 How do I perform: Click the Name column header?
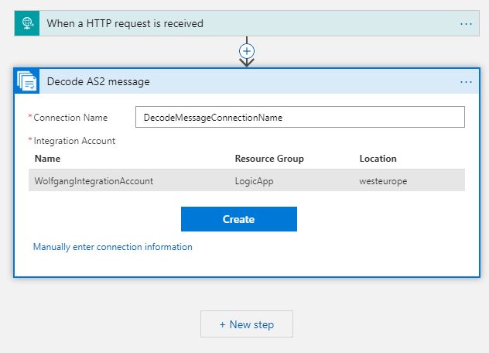pyautogui.click(x=47, y=159)
